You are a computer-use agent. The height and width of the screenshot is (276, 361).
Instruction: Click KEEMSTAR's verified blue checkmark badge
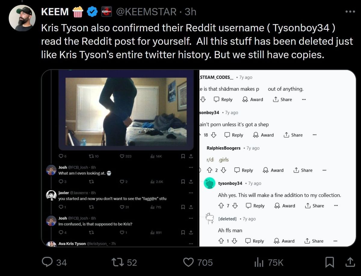click(x=92, y=11)
